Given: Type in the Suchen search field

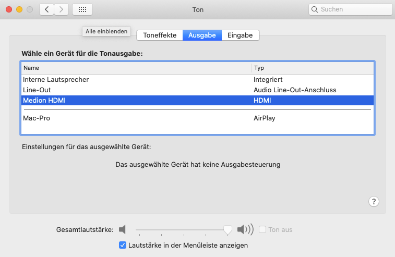Looking at the screenshot, I should coord(352,9).
